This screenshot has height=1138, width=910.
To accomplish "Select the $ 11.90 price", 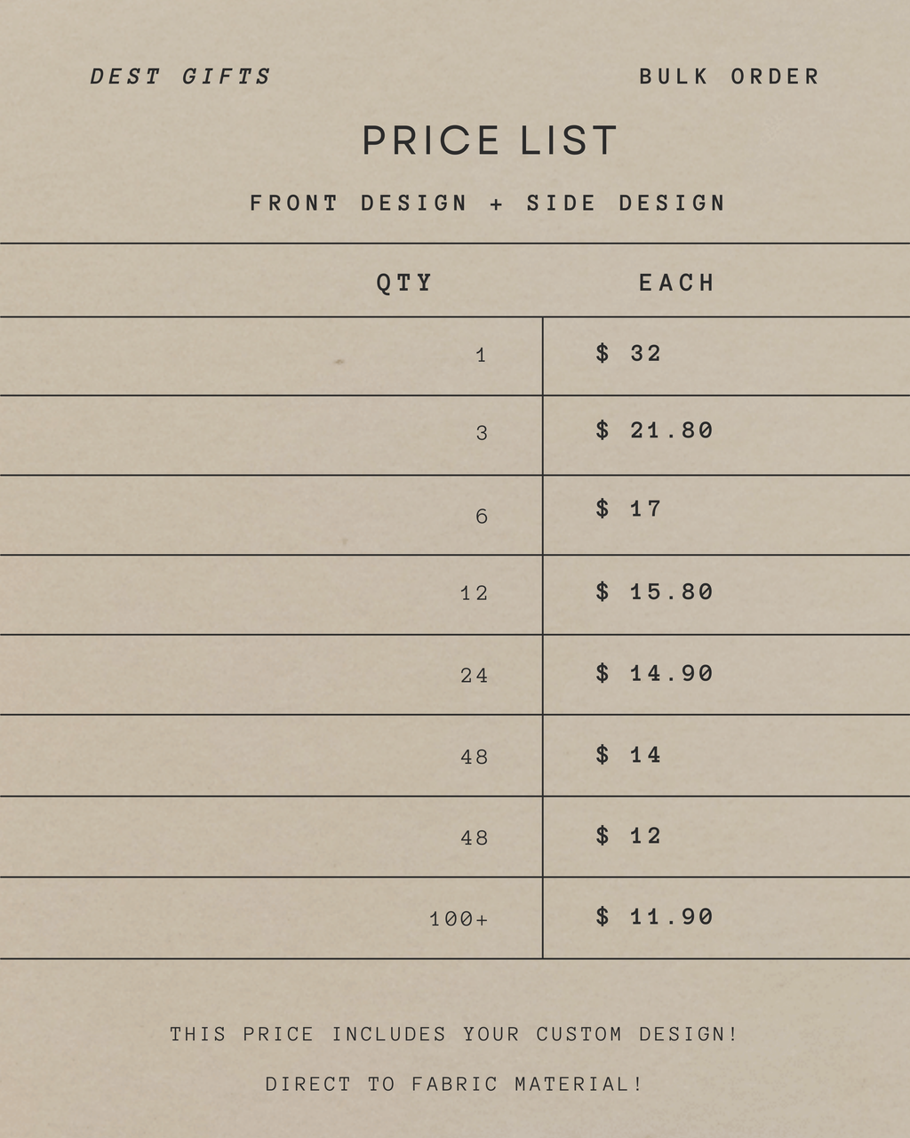I will point(655,917).
